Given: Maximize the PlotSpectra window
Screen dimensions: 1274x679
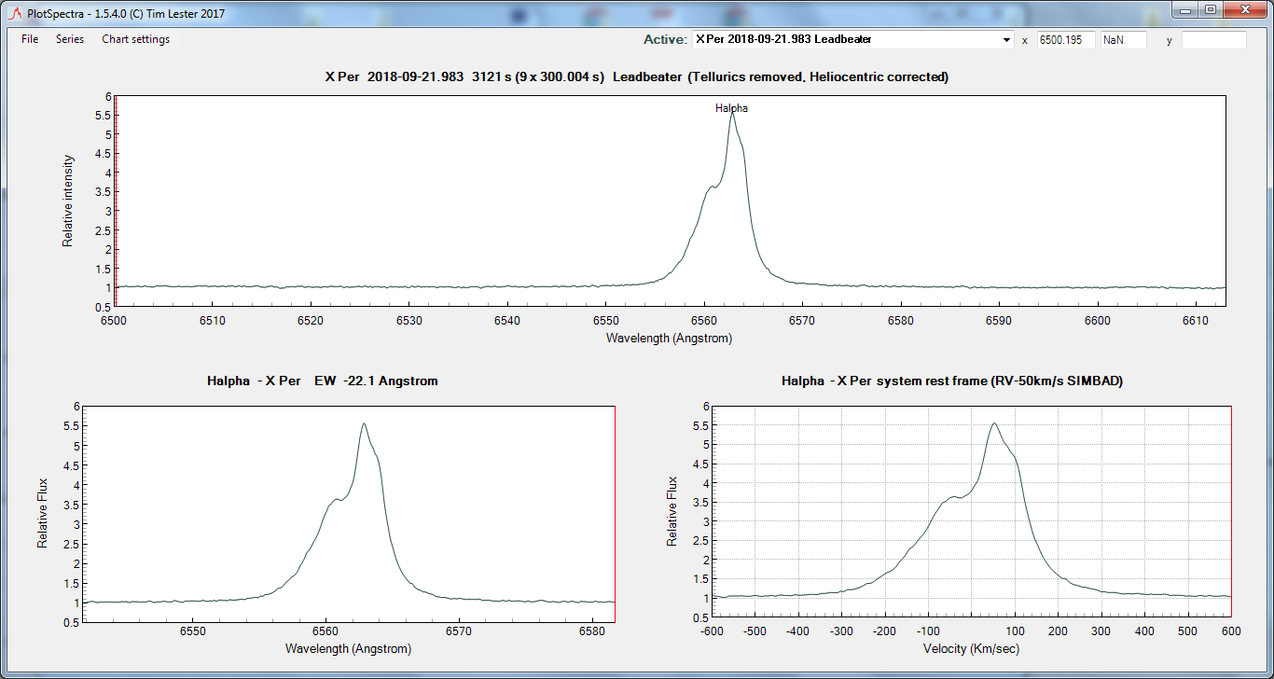Looking at the screenshot, I should click(x=1211, y=10).
